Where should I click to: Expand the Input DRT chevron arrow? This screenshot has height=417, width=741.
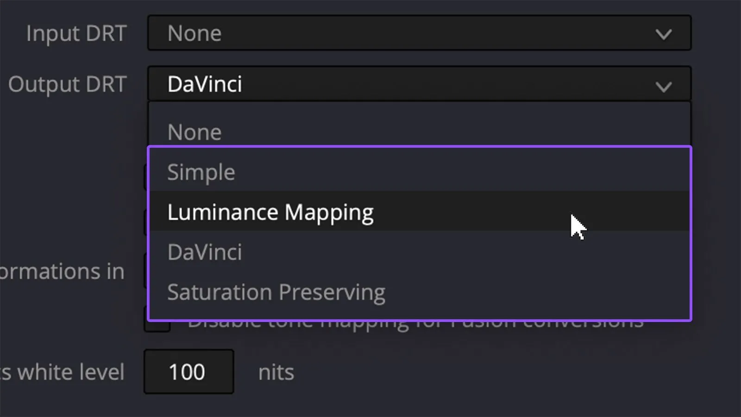pyautogui.click(x=664, y=34)
